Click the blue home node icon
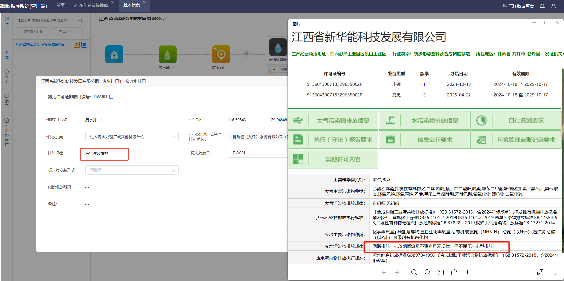This screenshot has width=564, height=281. [x=114, y=54]
